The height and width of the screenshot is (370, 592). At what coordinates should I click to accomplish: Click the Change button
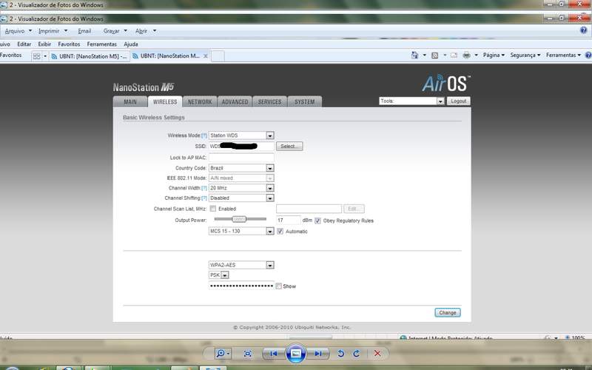coord(448,312)
